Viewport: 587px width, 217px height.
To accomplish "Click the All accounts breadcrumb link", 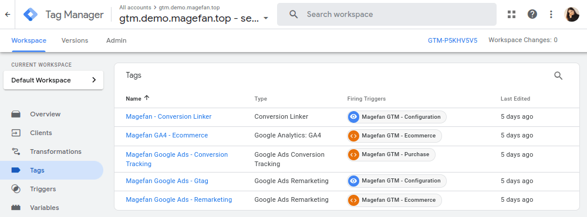I will tap(135, 8).
